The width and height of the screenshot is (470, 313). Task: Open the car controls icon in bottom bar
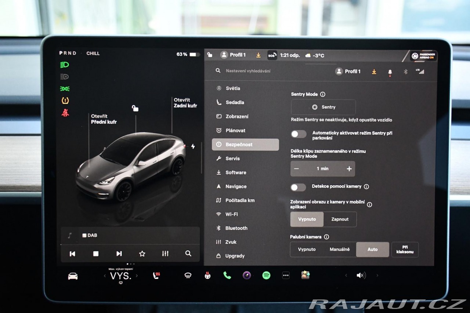73,276
